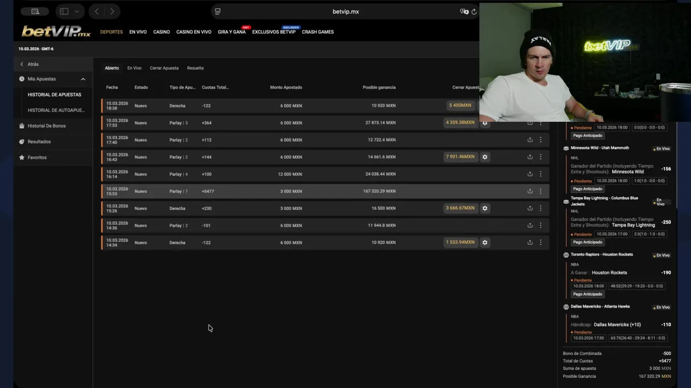
Task: Open Favoritos in sidebar
Action: 37,157
